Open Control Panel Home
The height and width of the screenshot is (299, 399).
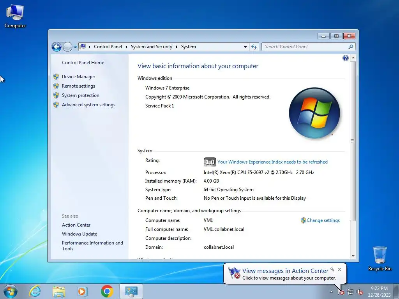click(83, 63)
